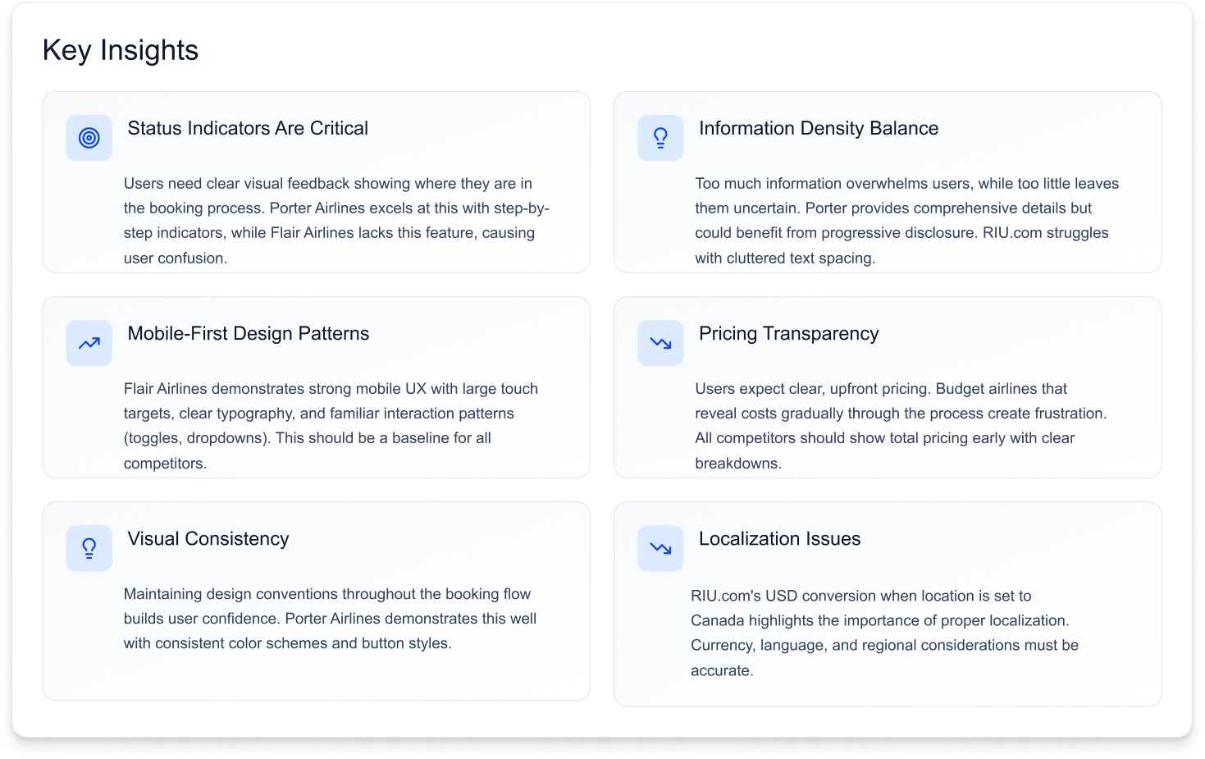Viewport: 1205px width, 759px height.
Task: Click the RIU.com USD conversion paragraph
Action: [884, 633]
